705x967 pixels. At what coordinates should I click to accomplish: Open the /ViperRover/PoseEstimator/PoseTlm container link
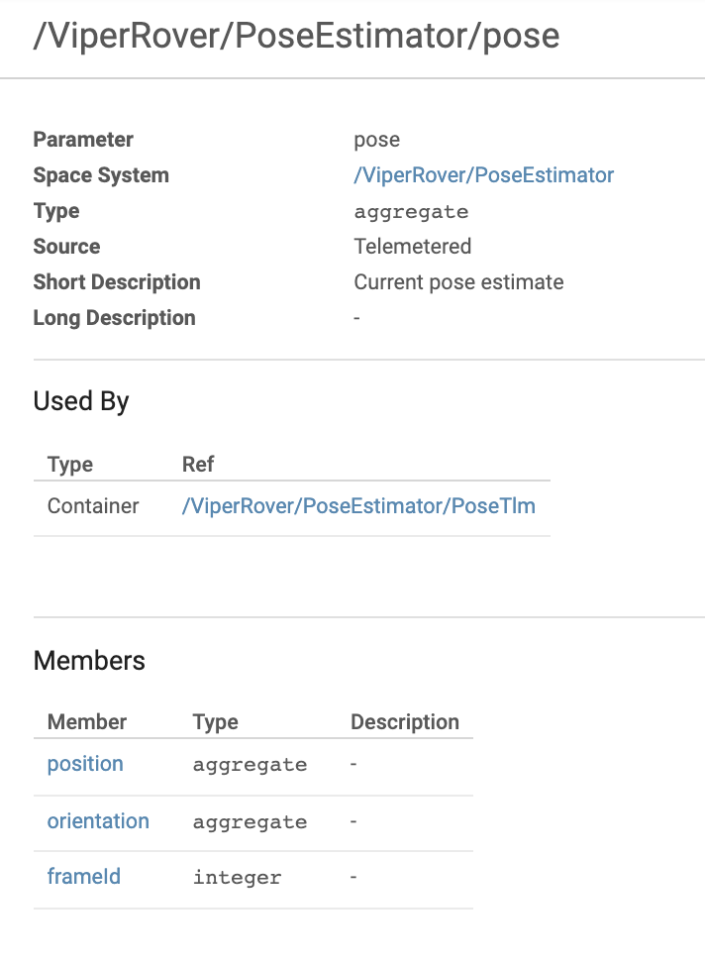tap(358, 505)
